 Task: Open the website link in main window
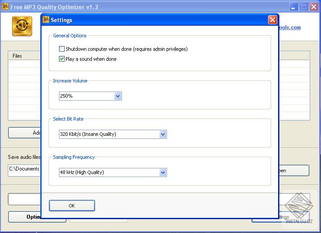point(290,27)
